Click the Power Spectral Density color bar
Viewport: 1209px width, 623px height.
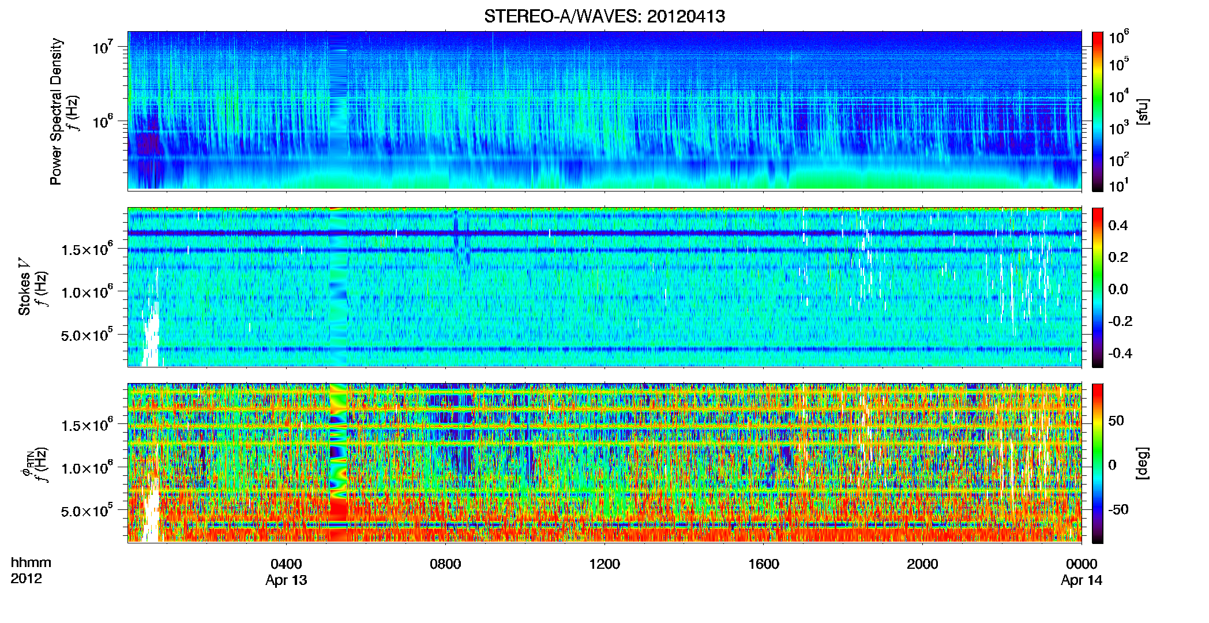(1098, 111)
